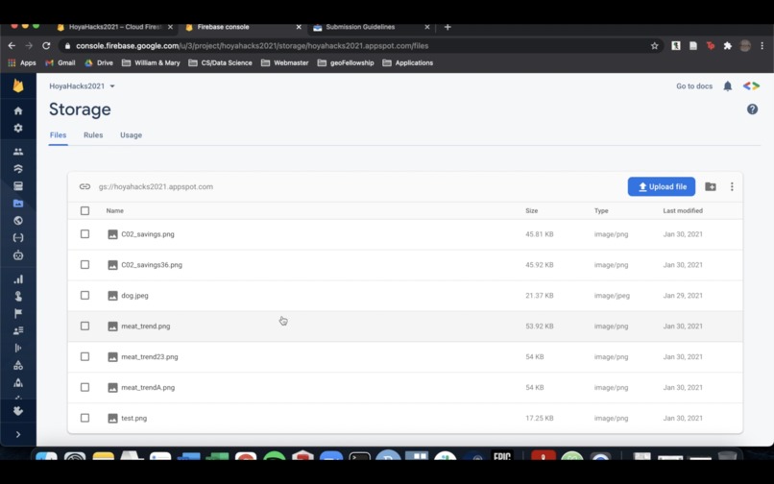Switch to the Usage tab
This screenshot has width=774, height=484.
coord(131,135)
